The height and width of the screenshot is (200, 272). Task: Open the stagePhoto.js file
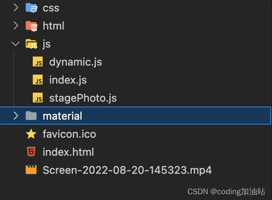coord(83,98)
